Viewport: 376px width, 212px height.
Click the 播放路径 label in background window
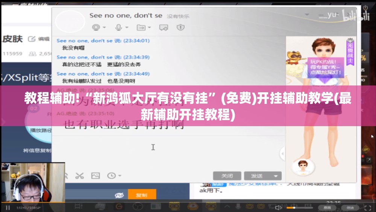pyautogui.click(x=41, y=131)
